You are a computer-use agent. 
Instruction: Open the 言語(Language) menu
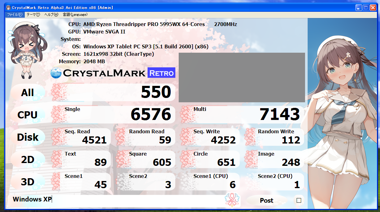(x=75, y=15)
